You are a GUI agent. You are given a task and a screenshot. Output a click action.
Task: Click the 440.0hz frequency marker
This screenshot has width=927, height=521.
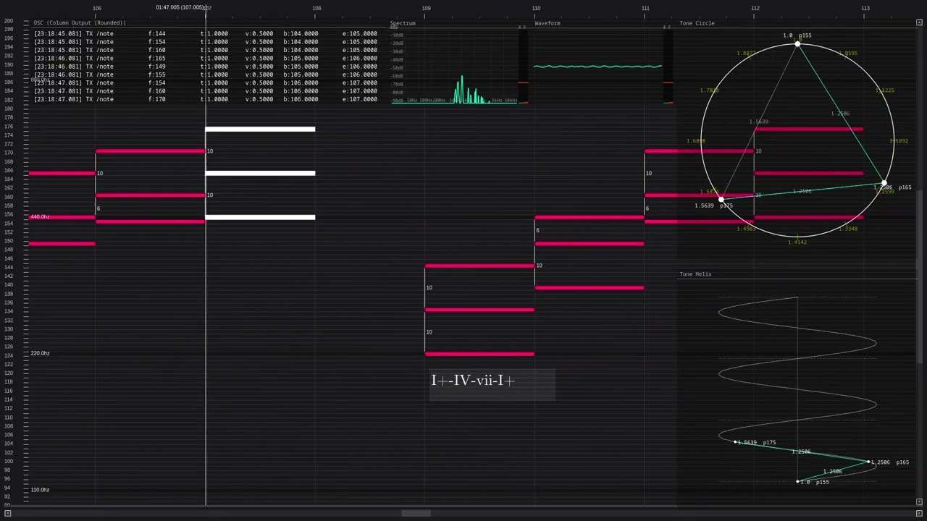click(x=40, y=217)
